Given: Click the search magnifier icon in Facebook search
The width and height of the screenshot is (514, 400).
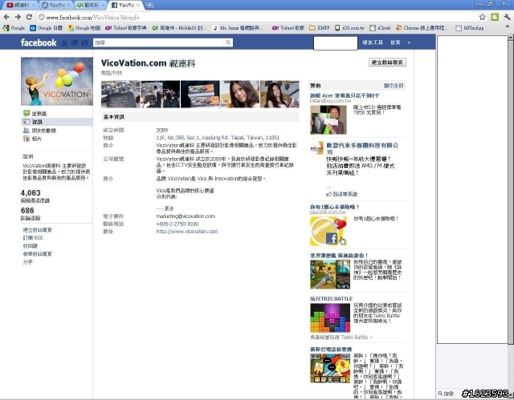Looking at the screenshot, I should (x=228, y=42).
